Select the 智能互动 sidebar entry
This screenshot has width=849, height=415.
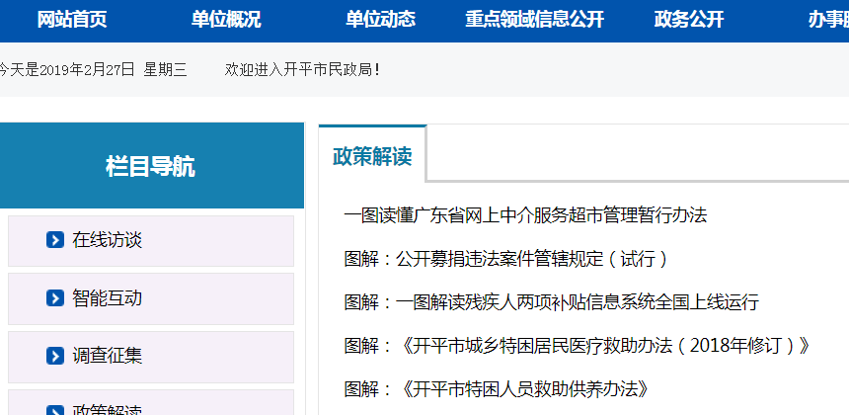pyautogui.click(x=108, y=298)
